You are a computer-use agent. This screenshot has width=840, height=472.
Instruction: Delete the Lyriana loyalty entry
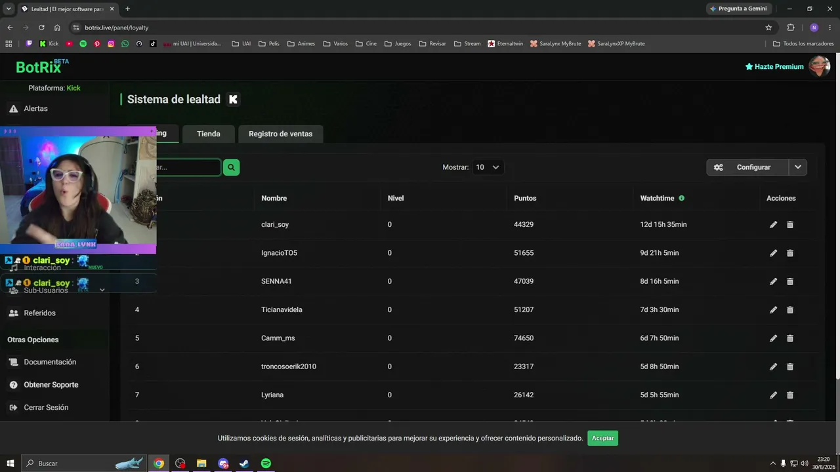click(789, 395)
